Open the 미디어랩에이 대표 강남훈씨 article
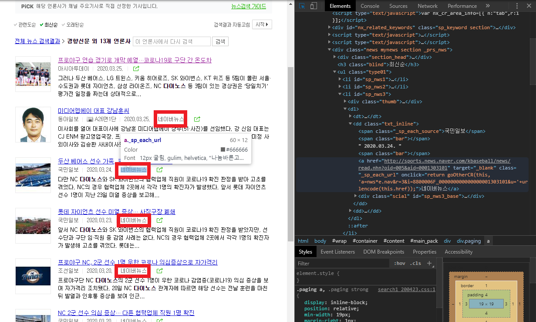The height and width of the screenshot is (322, 536). [x=94, y=111]
